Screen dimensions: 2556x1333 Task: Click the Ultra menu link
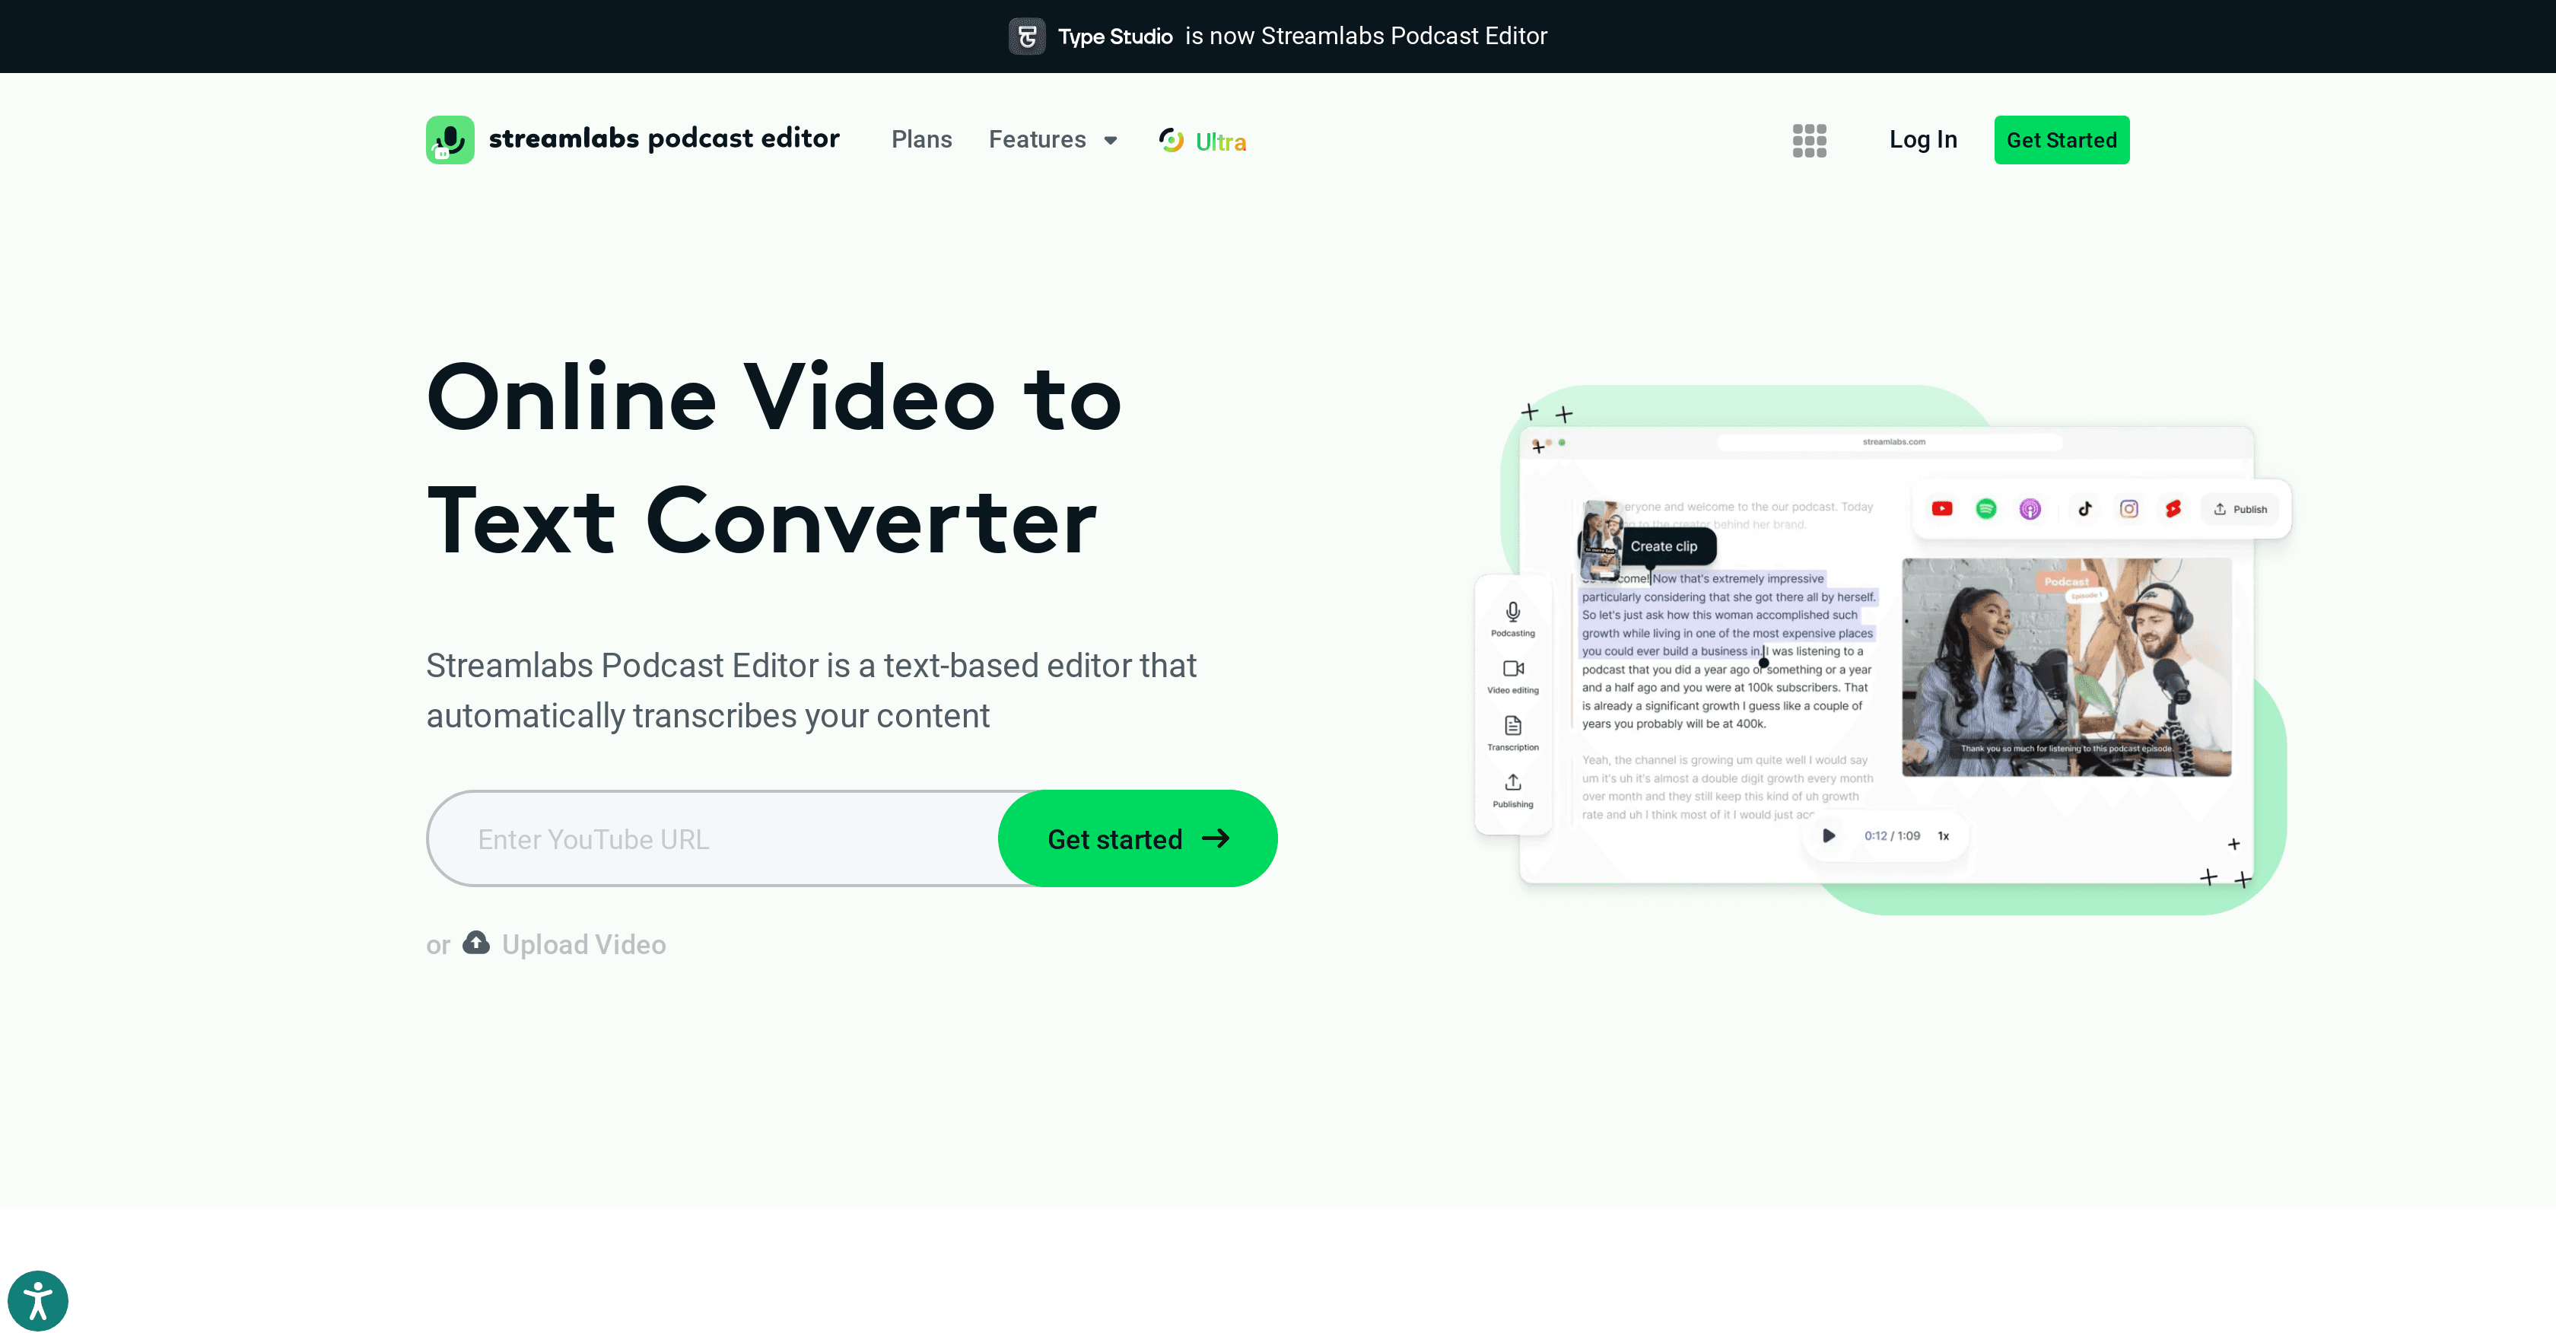(x=1202, y=141)
